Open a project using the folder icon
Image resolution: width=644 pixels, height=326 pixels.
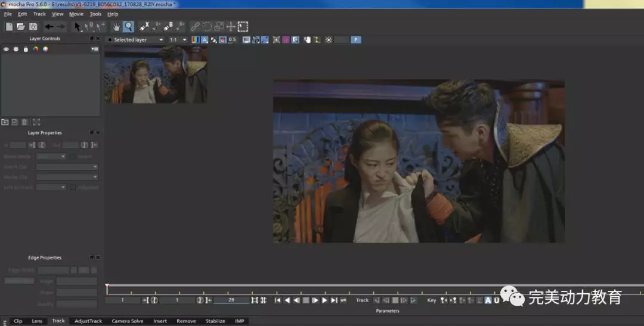(20, 27)
